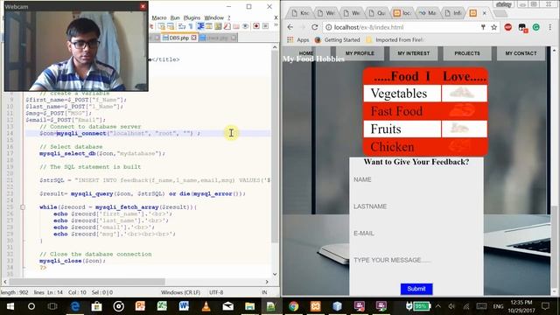Screen dimensions: 560x315
Task: Close the DBS.php tab with its red X
Action: (193, 38)
